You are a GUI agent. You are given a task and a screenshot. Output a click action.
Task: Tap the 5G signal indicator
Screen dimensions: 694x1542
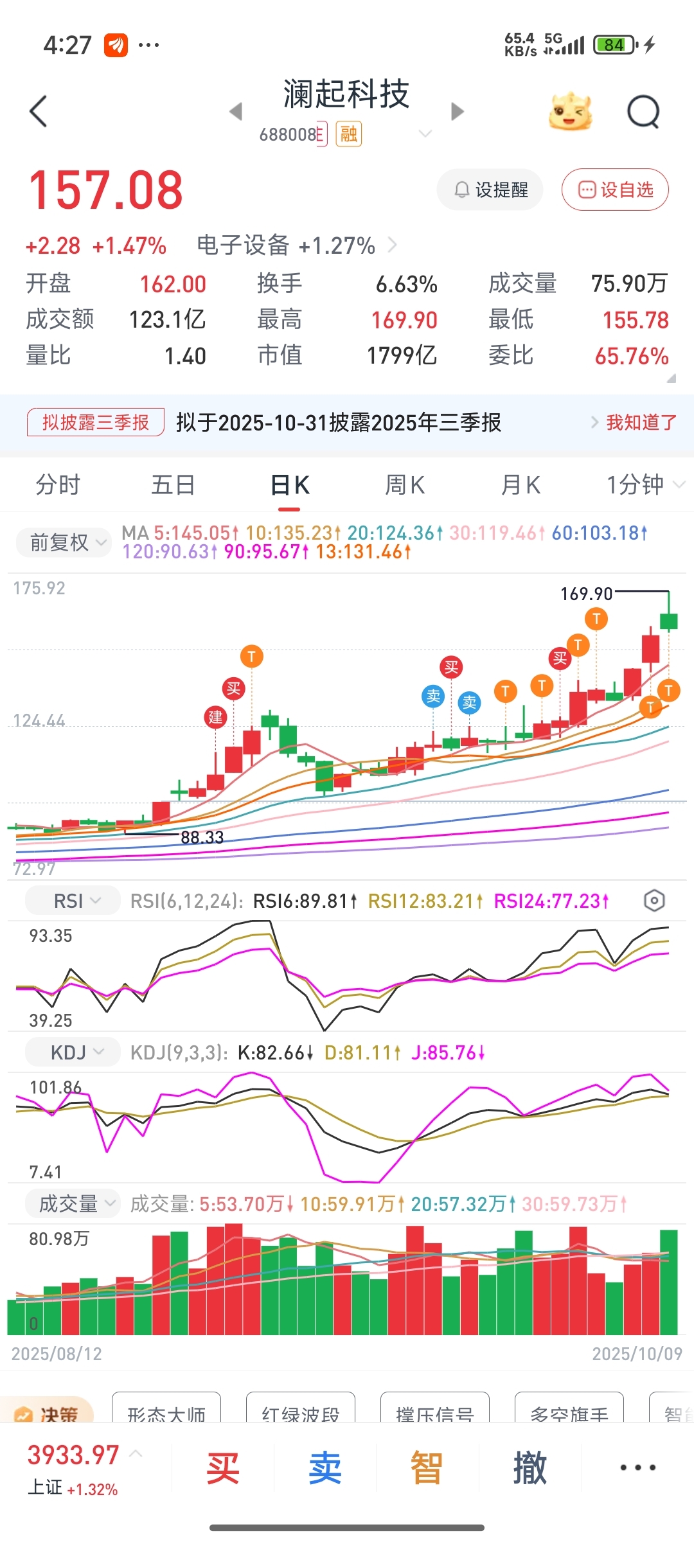(564, 44)
